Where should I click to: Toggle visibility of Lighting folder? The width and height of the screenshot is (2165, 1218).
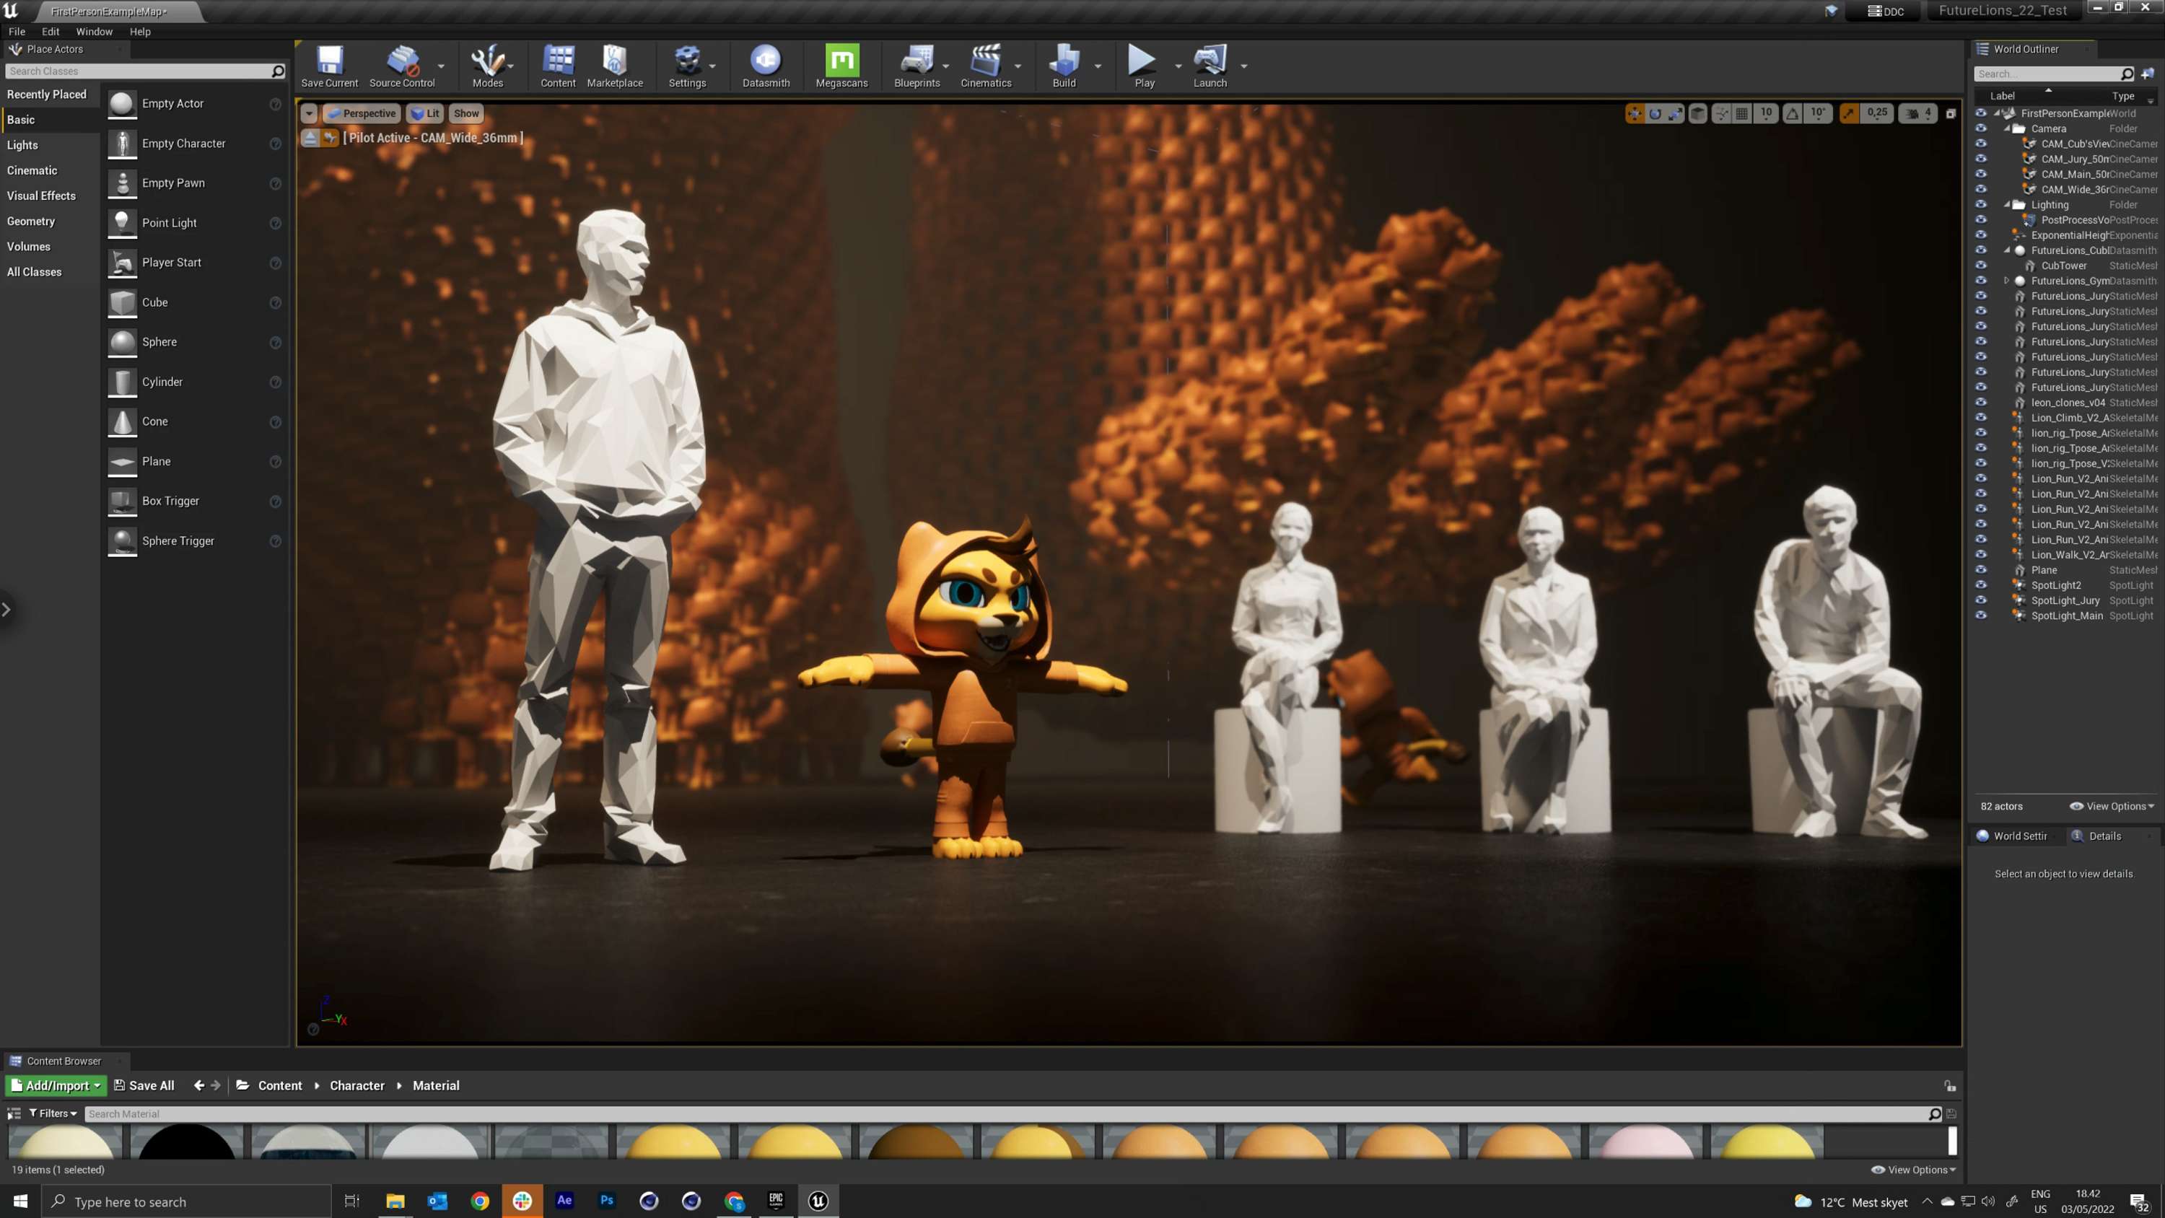1981,204
